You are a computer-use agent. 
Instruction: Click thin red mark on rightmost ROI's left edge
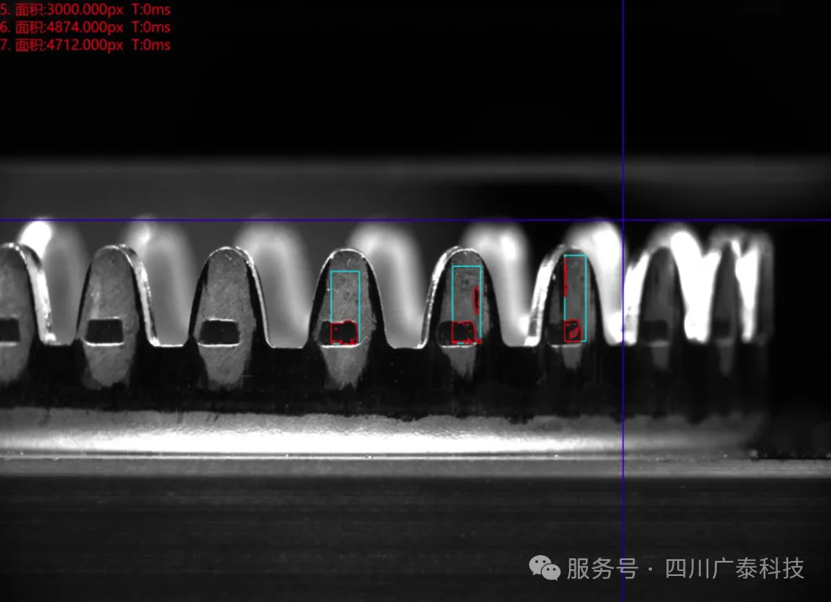click(566, 275)
